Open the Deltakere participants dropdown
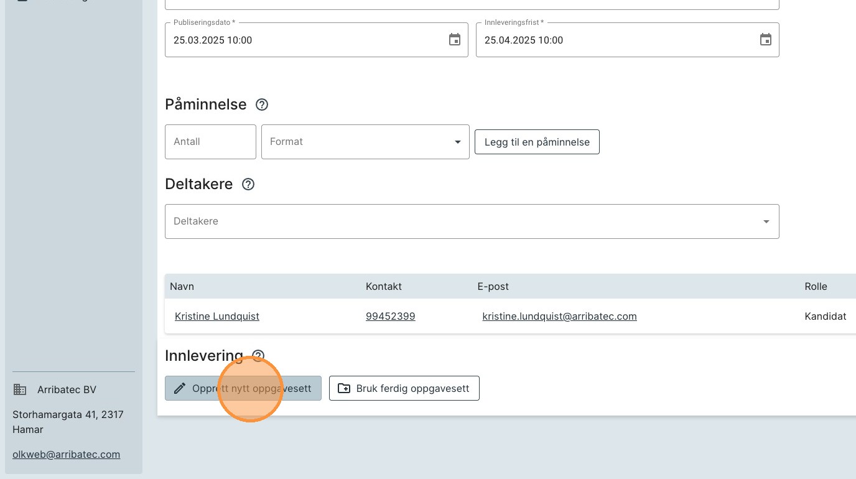The height and width of the screenshot is (479, 856). point(766,221)
